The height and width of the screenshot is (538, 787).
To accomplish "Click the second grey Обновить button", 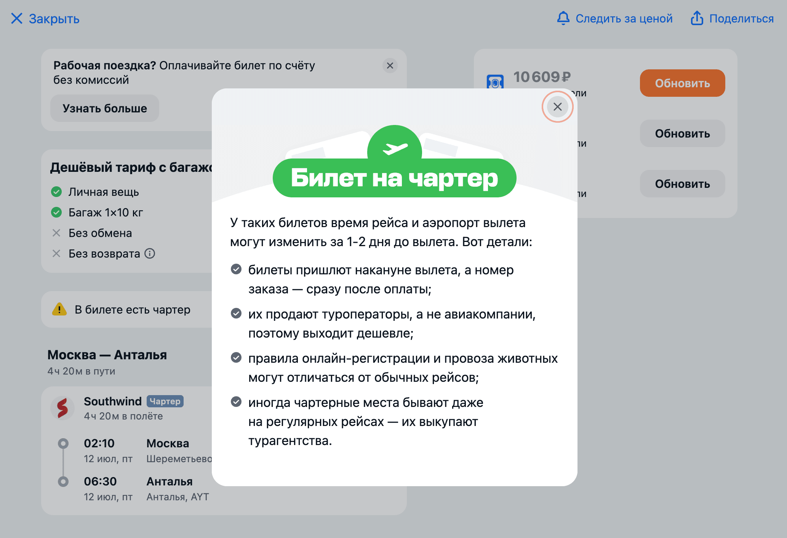I will [682, 133].
